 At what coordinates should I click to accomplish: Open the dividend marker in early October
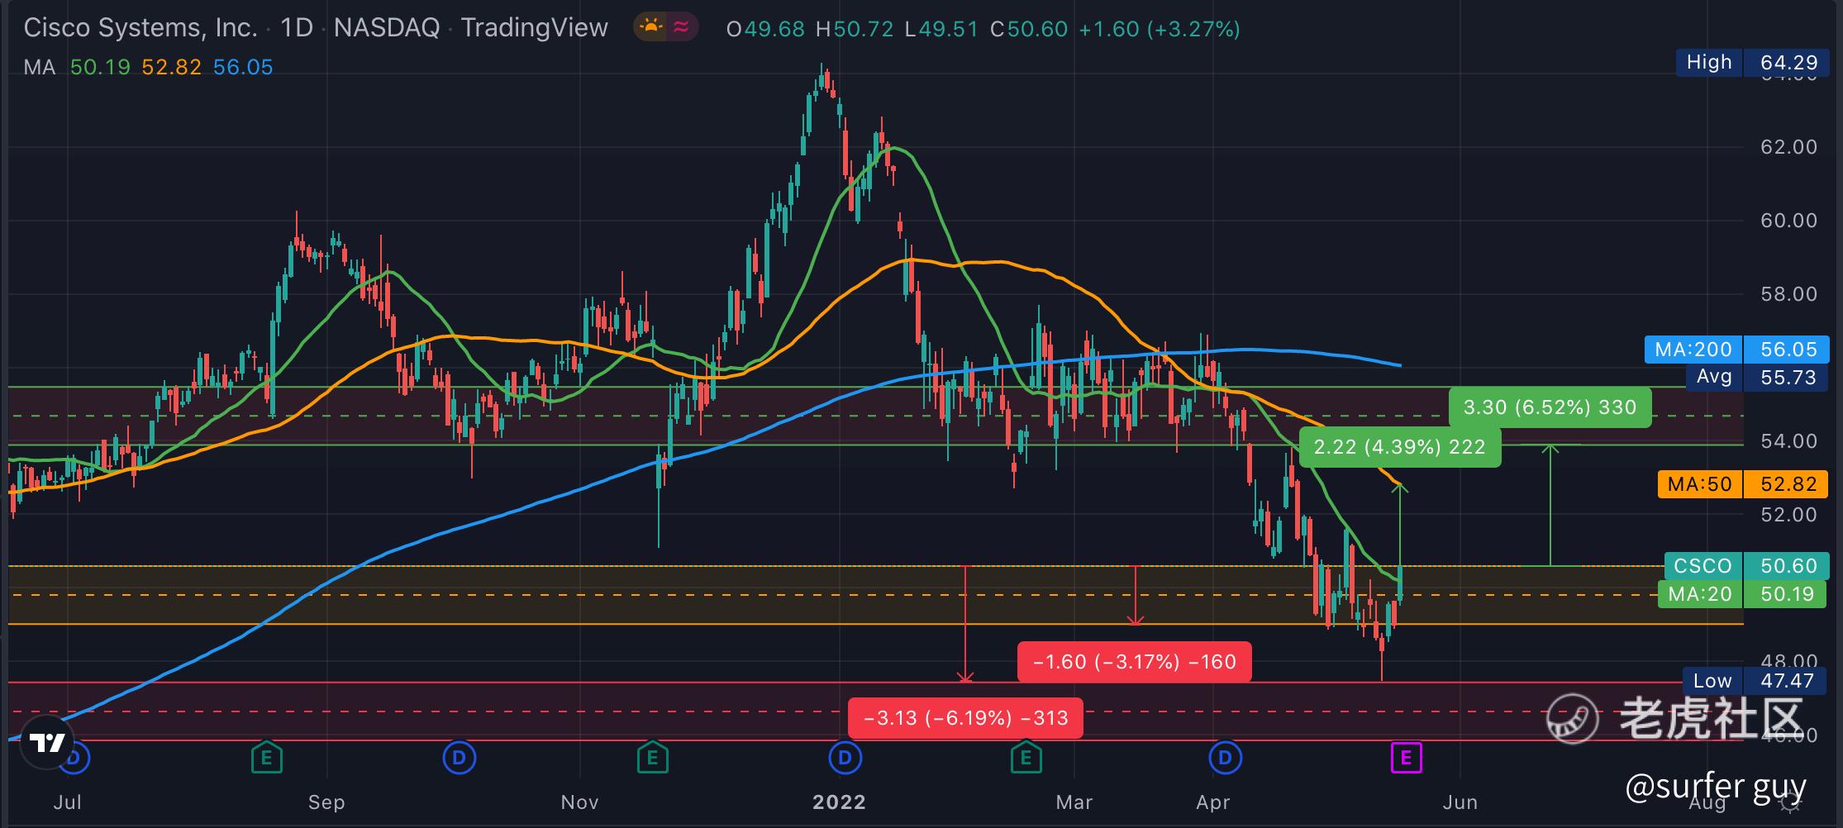click(x=460, y=757)
